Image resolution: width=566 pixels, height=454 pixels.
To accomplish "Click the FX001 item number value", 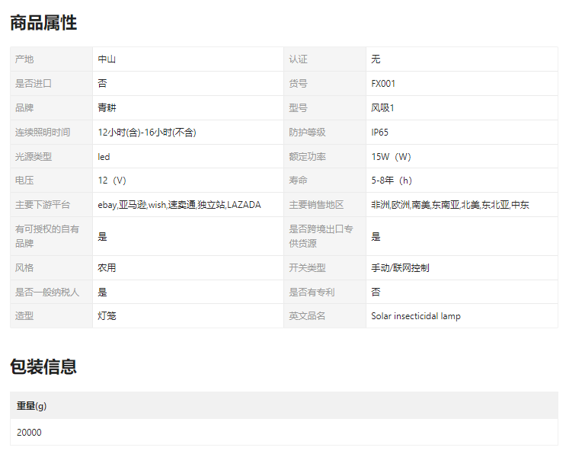I will [383, 84].
